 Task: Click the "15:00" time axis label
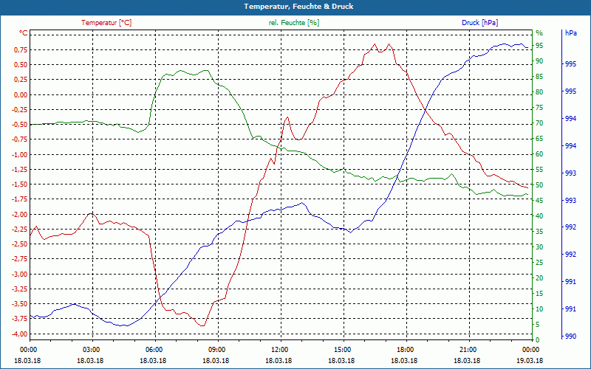(x=344, y=350)
